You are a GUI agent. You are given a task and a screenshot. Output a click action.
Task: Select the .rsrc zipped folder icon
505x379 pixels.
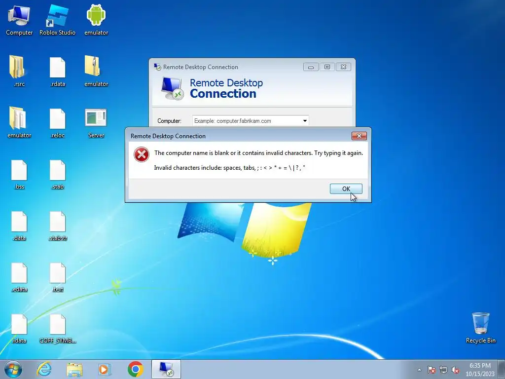pyautogui.click(x=19, y=71)
